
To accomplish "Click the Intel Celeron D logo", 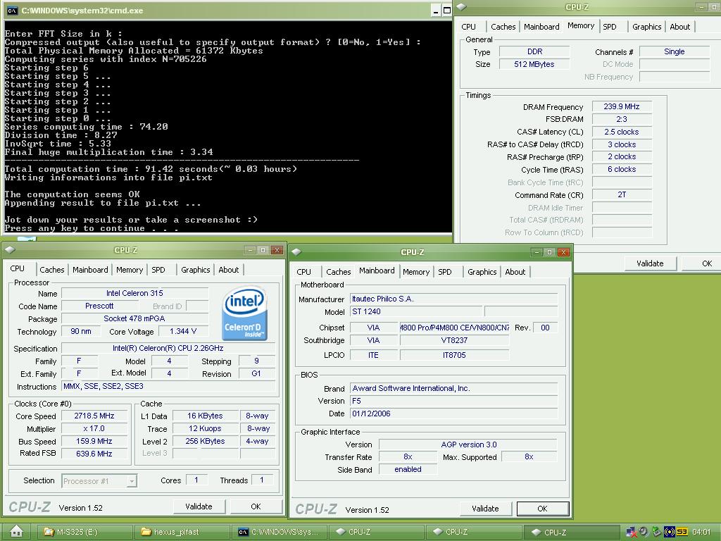I will pyautogui.click(x=244, y=313).
